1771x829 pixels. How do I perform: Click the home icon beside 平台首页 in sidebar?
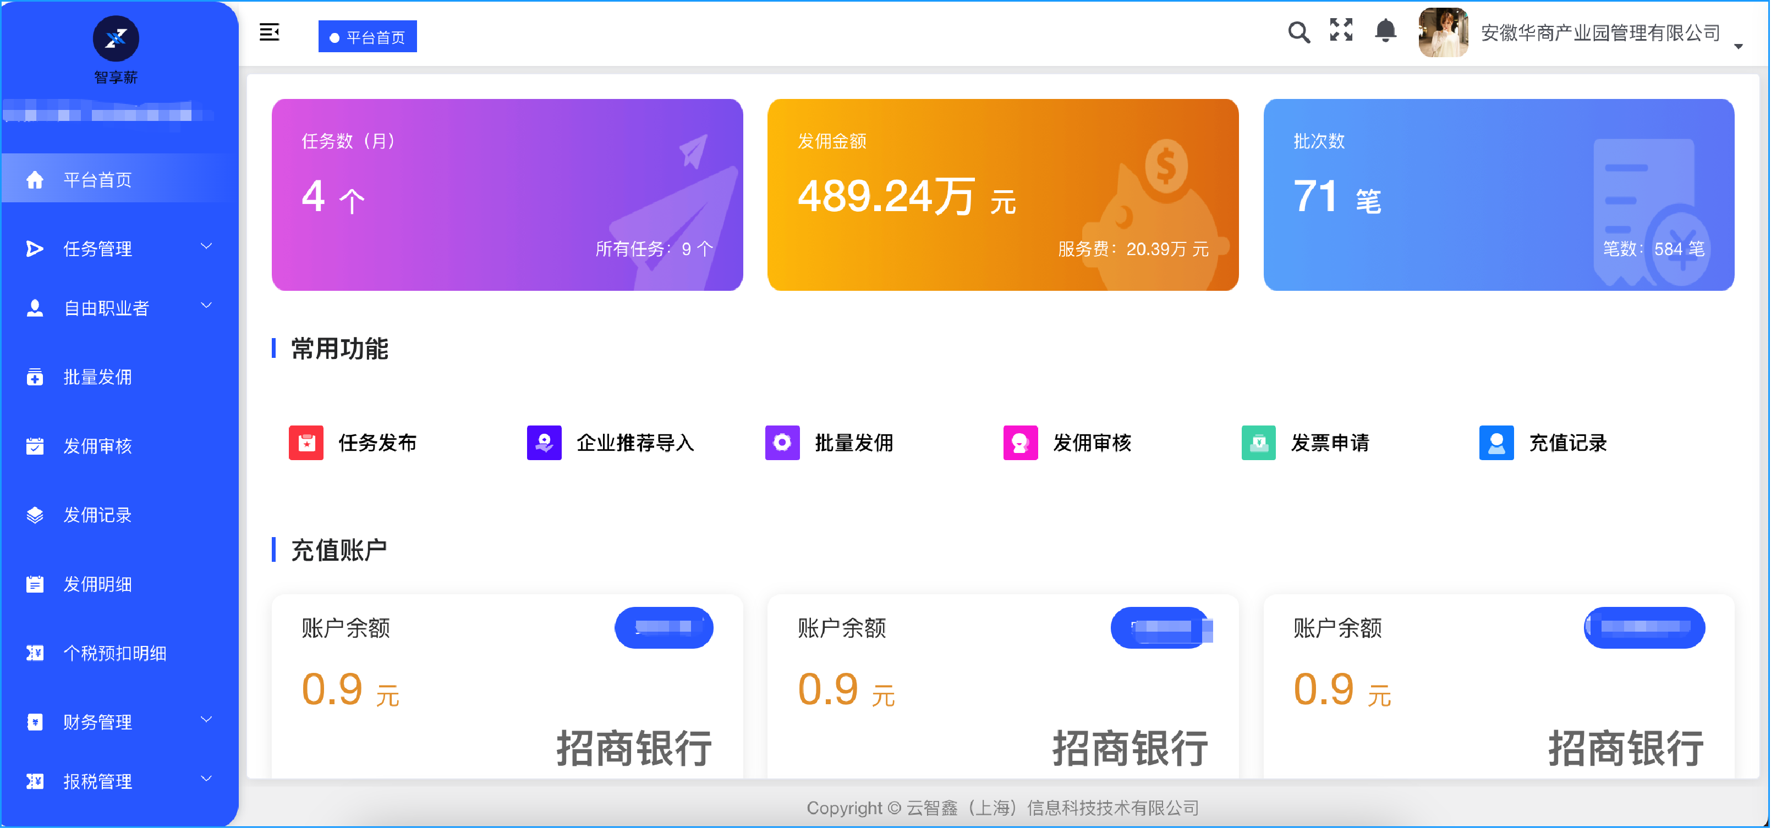coord(34,180)
